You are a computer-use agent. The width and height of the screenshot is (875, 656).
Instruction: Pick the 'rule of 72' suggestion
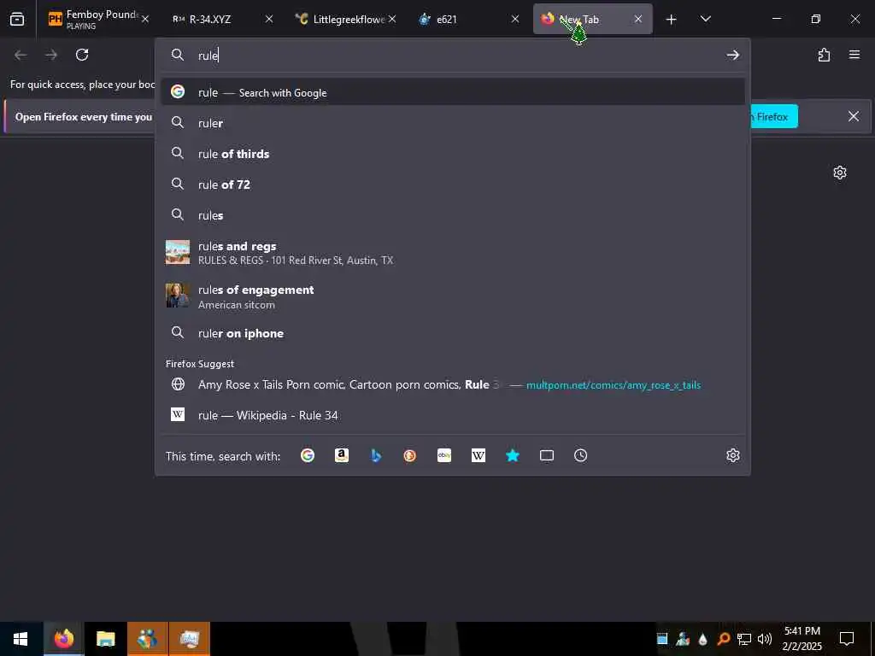click(x=453, y=184)
